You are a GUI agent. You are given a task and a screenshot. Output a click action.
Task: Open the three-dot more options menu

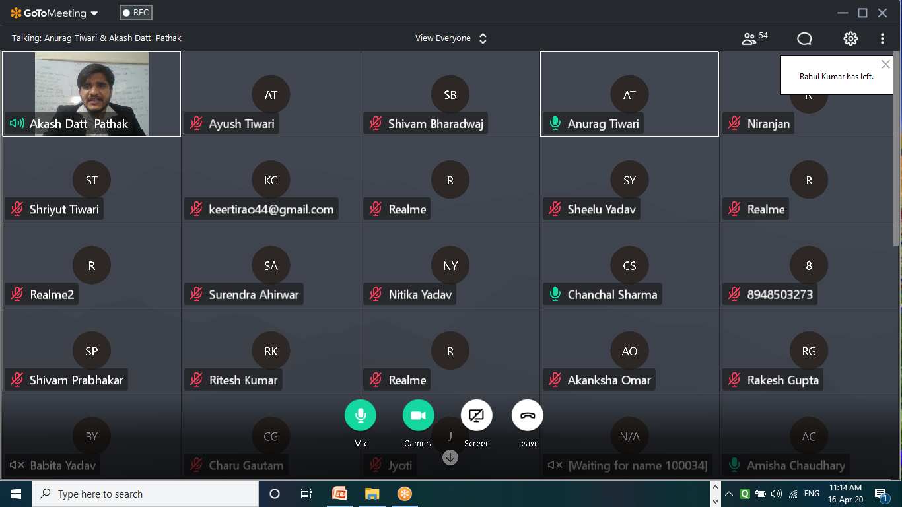[882, 39]
